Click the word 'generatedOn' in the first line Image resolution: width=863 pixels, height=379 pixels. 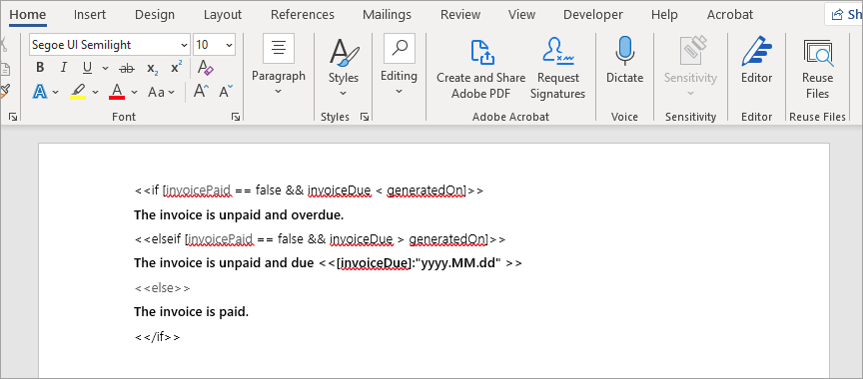(425, 190)
